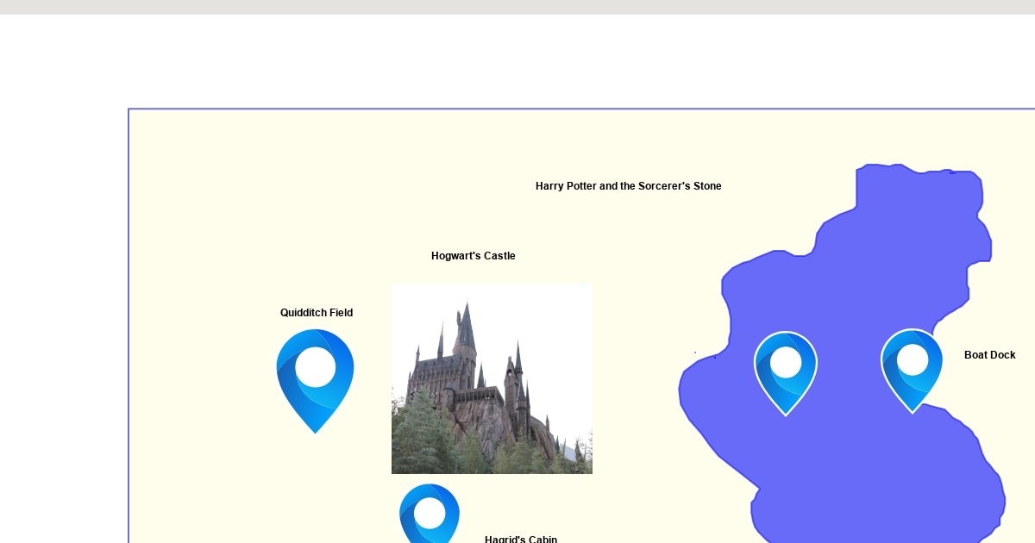Viewport: 1035px width, 543px height.
Task: Open the Hogwarts castle photo
Action: pyautogui.click(x=492, y=379)
